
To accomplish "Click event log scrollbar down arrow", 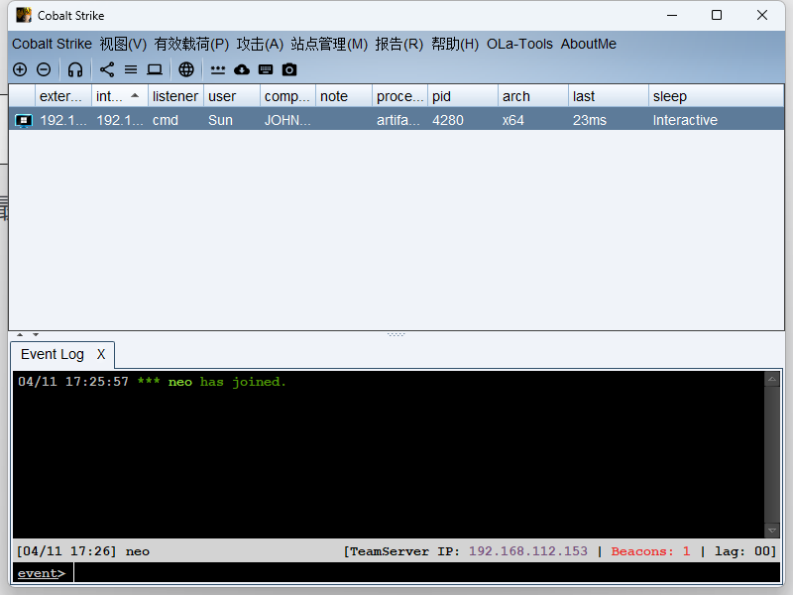I will [x=772, y=531].
